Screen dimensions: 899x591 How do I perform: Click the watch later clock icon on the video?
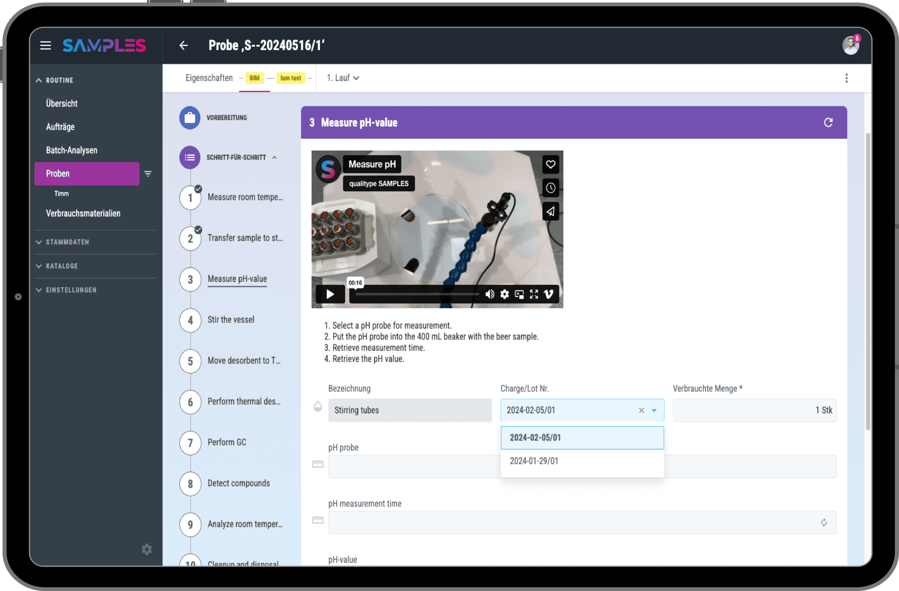pos(550,188)
